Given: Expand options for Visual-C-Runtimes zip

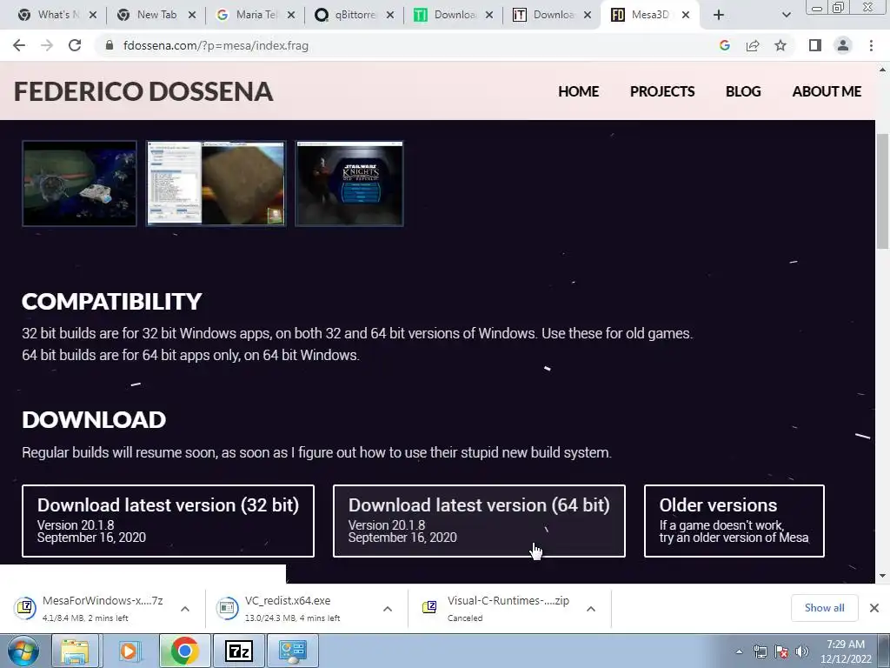Looking at the screenshot, I should (591, 608).
